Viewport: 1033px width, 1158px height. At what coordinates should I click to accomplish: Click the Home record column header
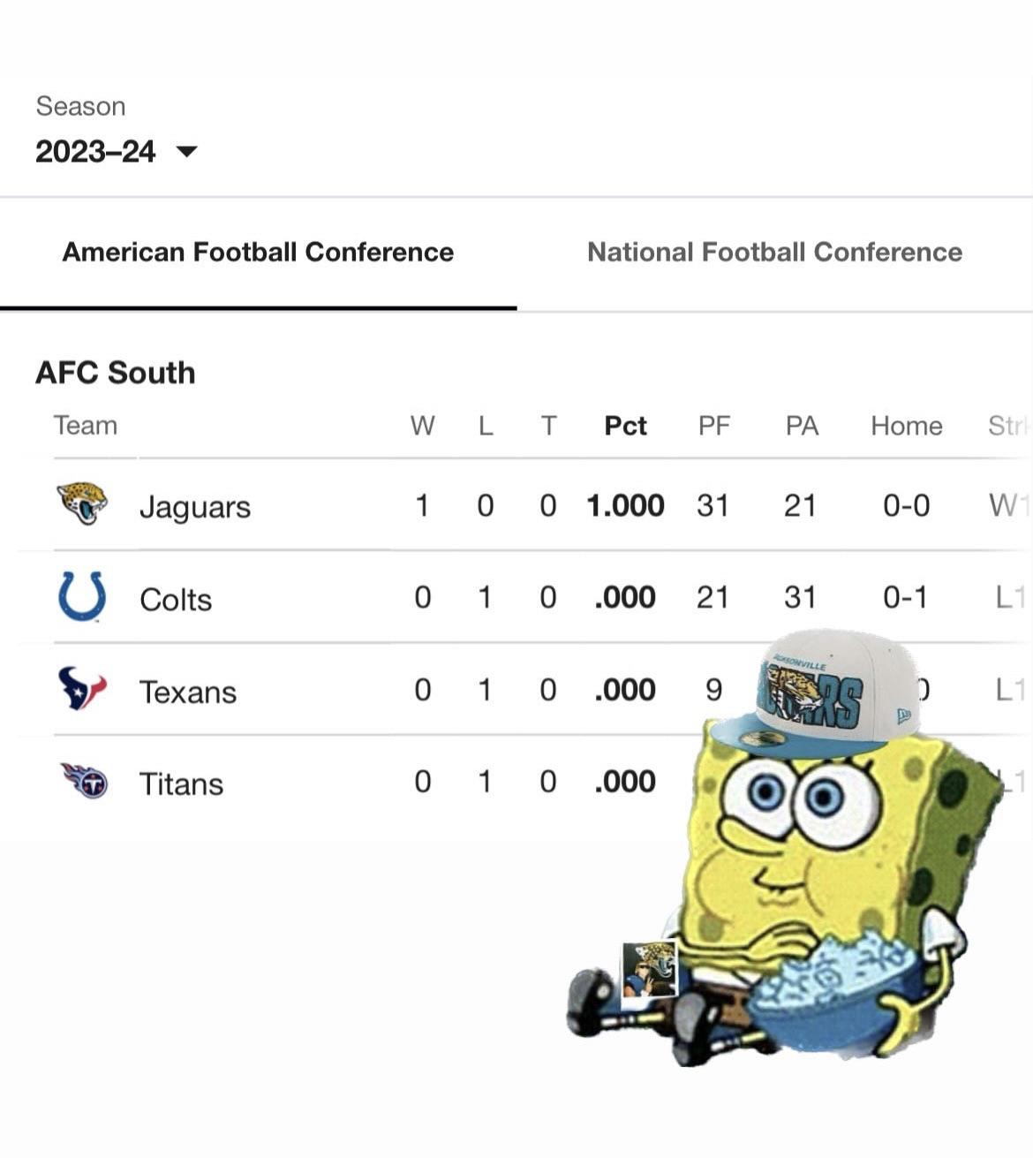point(906,426)
